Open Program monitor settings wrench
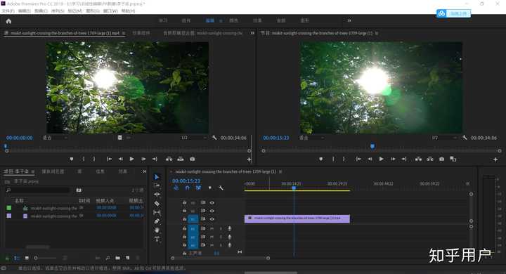This screenshot has height=274, width=506. coord(465,138)
